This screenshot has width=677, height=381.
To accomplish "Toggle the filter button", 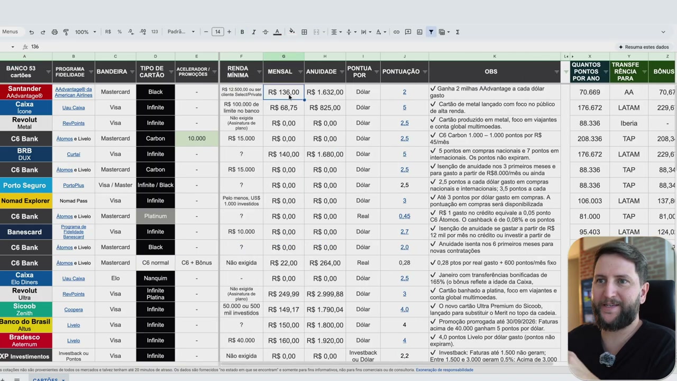I will [431, 32].
